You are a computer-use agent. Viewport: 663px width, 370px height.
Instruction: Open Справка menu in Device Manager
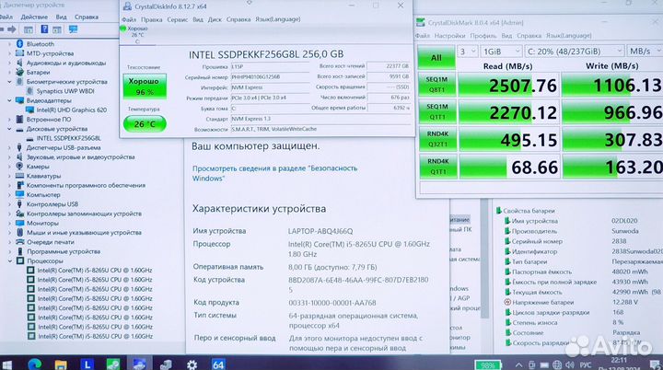pyautogui.click(x=87, y=17)
